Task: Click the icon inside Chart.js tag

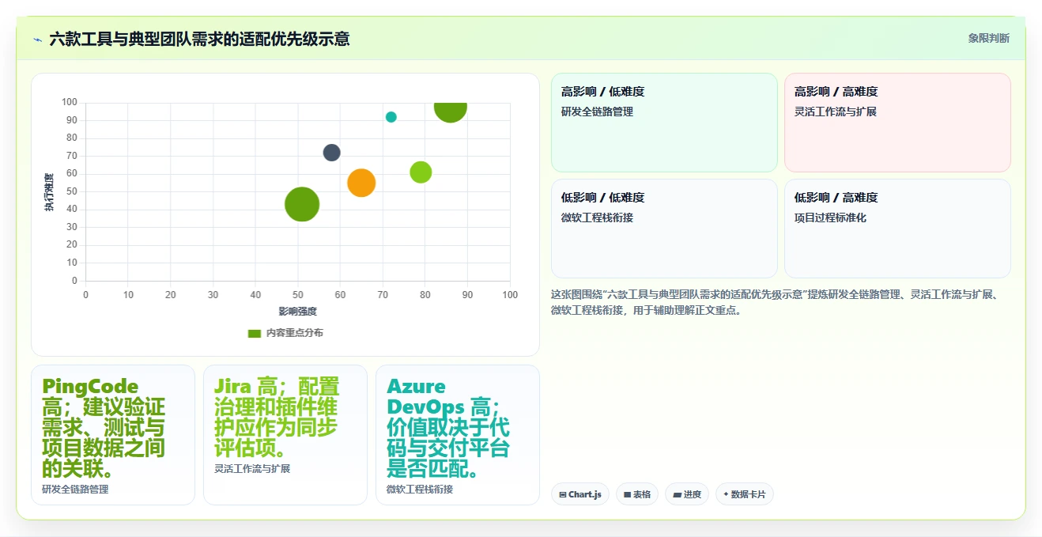Action: [563, 495]
